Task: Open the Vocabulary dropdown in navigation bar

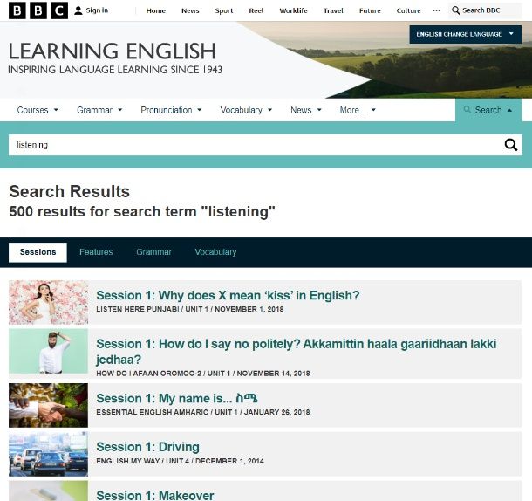Action: [x=246, y=110]
